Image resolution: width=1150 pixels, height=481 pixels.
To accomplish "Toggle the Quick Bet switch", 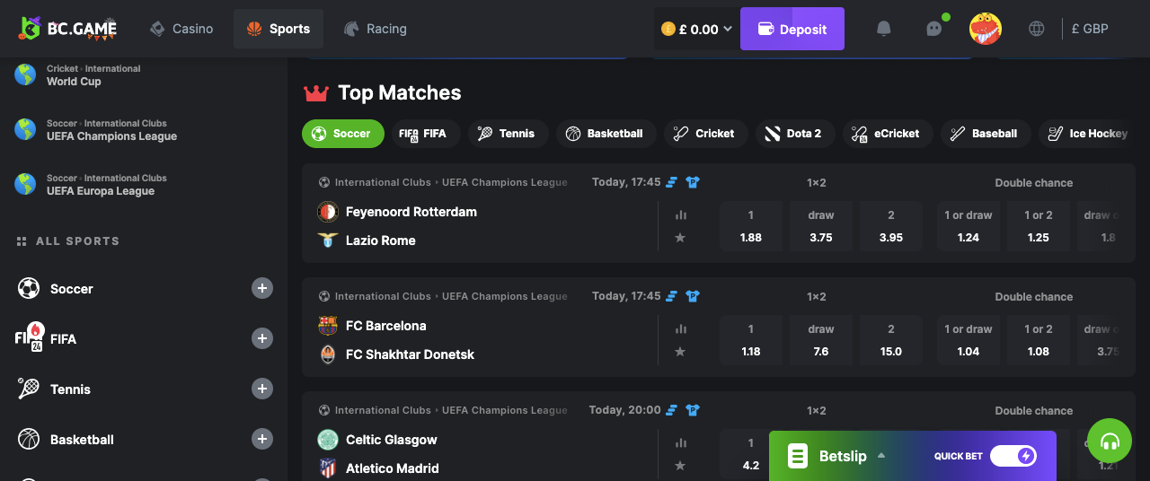I will 1013,456.
